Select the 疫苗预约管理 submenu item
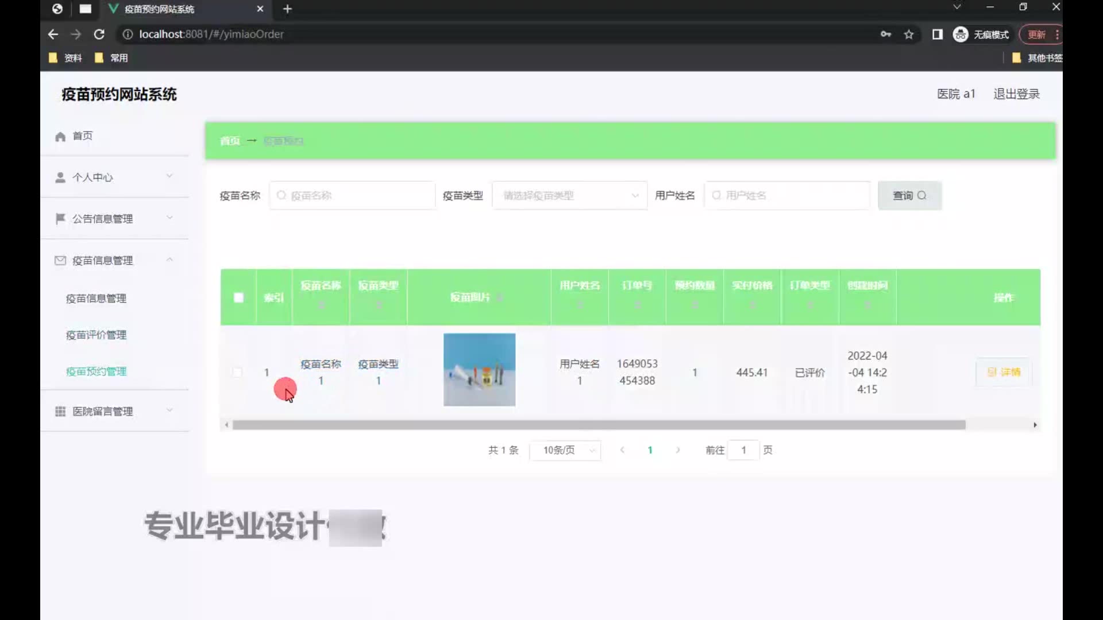1103x620 pixels. point(96,371)
